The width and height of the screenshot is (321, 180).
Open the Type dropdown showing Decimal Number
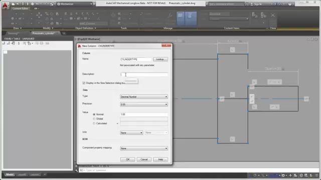(x=144, y=96)
